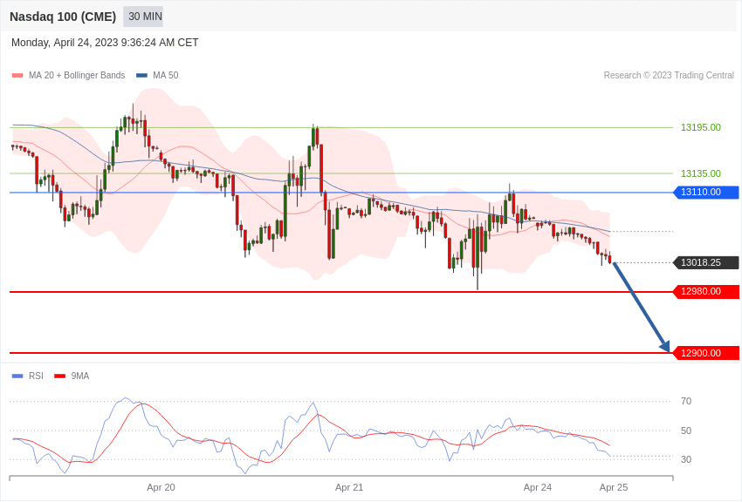Select the MA 50 legend label
This screenshot has width=742, height=502.
(x=166, y=76)
